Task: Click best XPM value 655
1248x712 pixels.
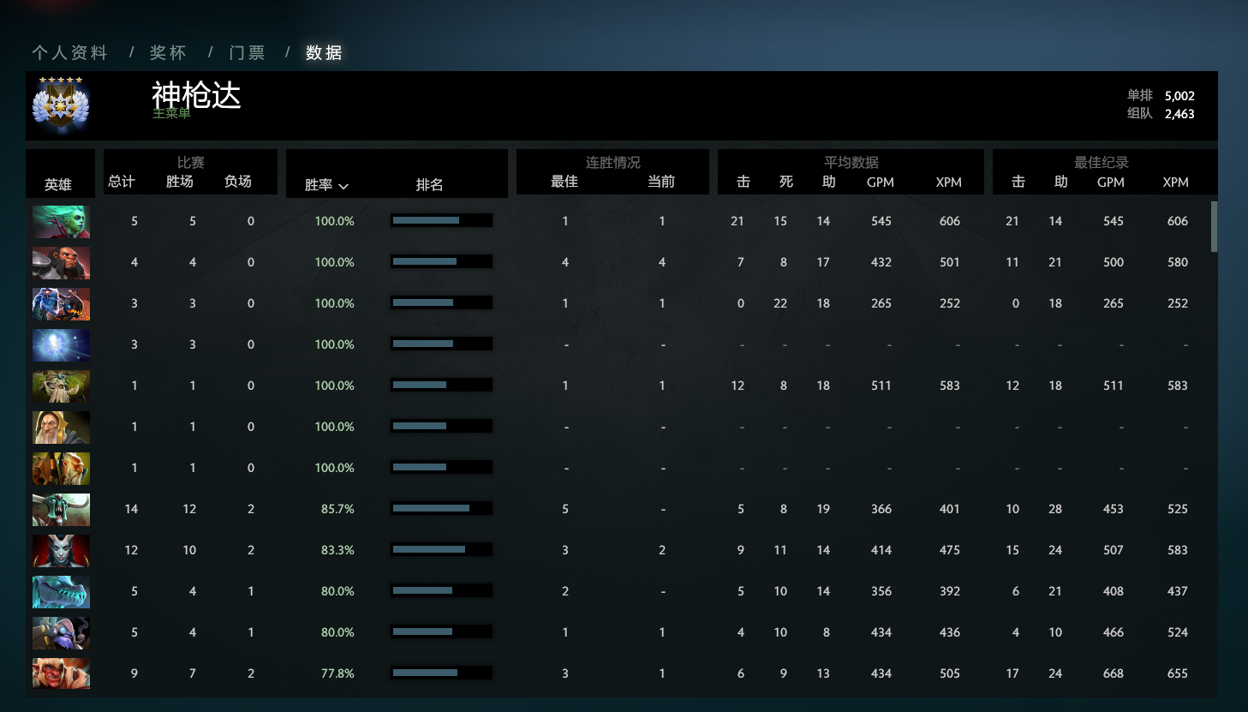Action: coord(1178,673)
